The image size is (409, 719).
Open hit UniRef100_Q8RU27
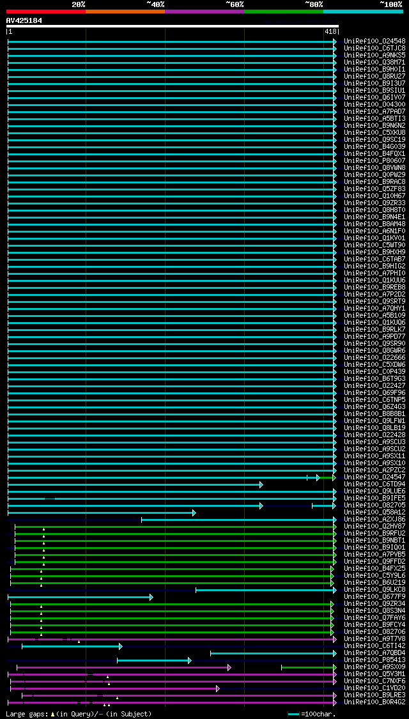tap(374, 76)
